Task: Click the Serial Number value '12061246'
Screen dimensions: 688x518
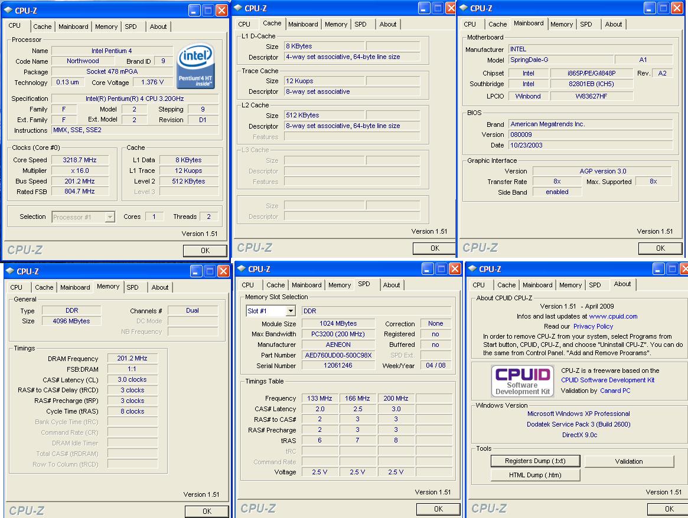Action: coord(338,366)
